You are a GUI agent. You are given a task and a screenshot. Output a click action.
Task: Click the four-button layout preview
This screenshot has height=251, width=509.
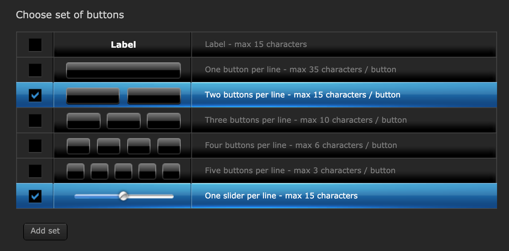123,146
